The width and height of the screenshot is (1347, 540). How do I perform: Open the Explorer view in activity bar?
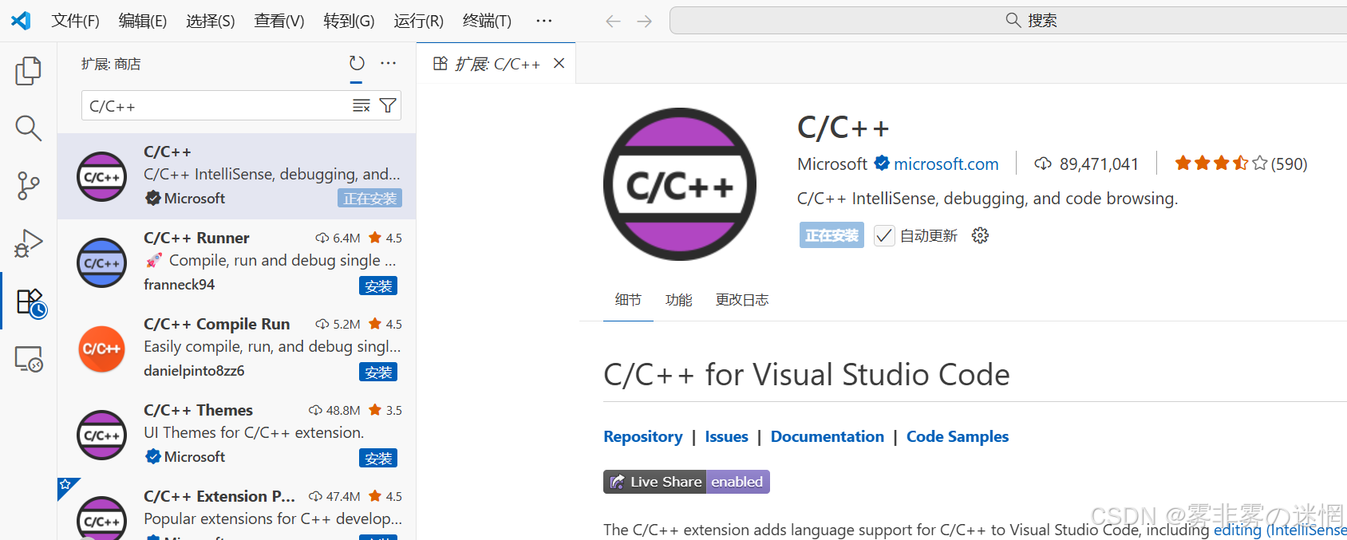pyautogui.click(x=29, y=71)
